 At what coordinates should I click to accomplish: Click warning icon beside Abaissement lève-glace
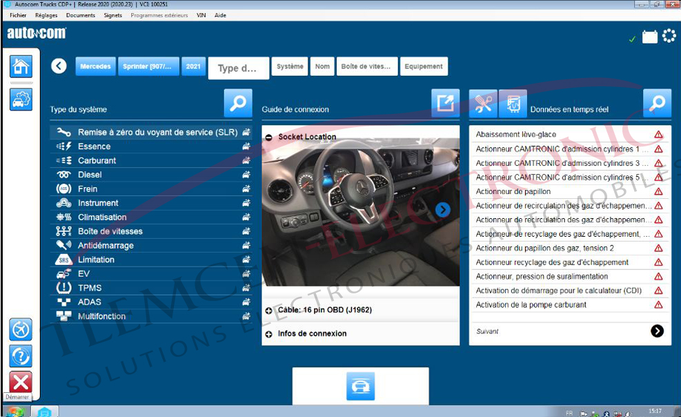pyautogui.click(x=658, y=135)
